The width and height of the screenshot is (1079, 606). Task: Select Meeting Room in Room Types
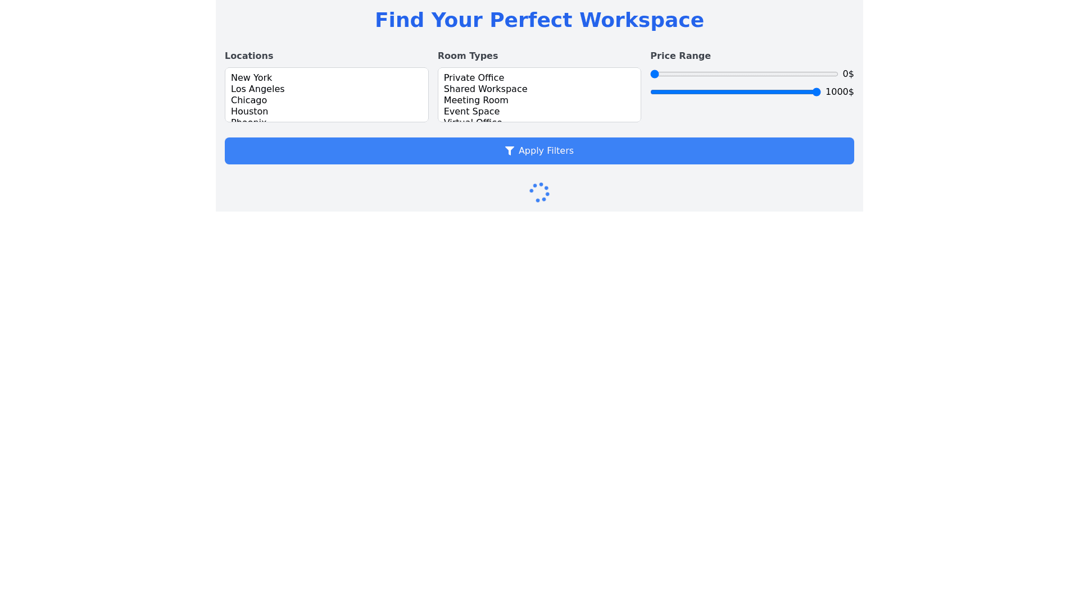pos(475,100)
